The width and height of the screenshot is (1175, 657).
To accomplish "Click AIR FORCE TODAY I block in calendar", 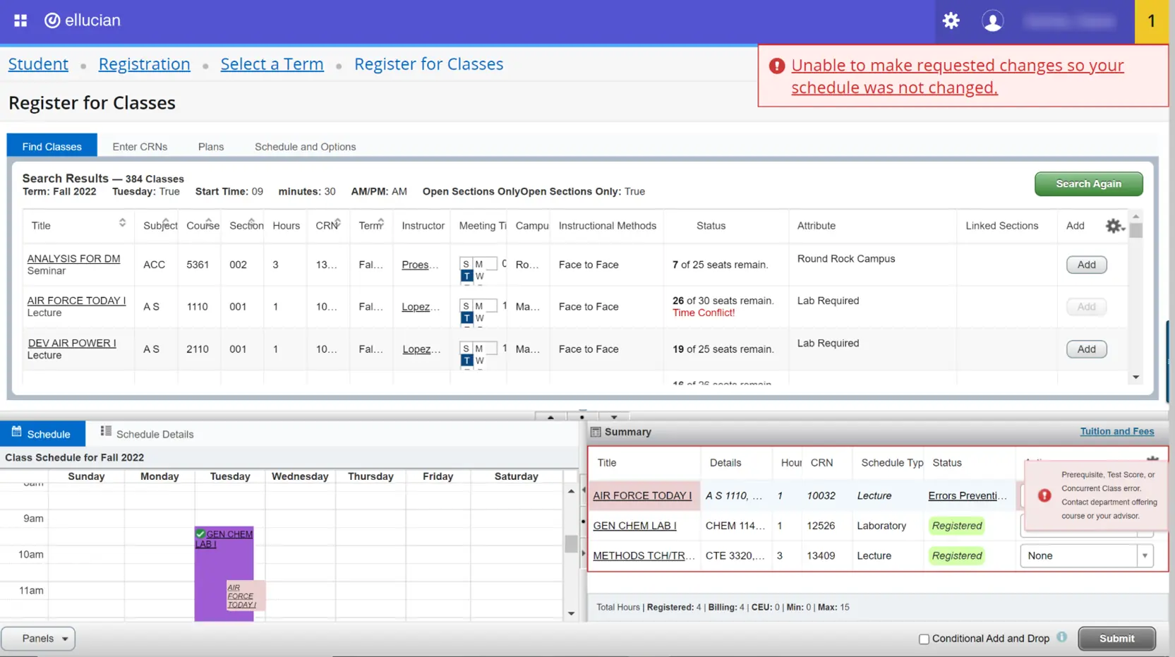I will point(245,596).
